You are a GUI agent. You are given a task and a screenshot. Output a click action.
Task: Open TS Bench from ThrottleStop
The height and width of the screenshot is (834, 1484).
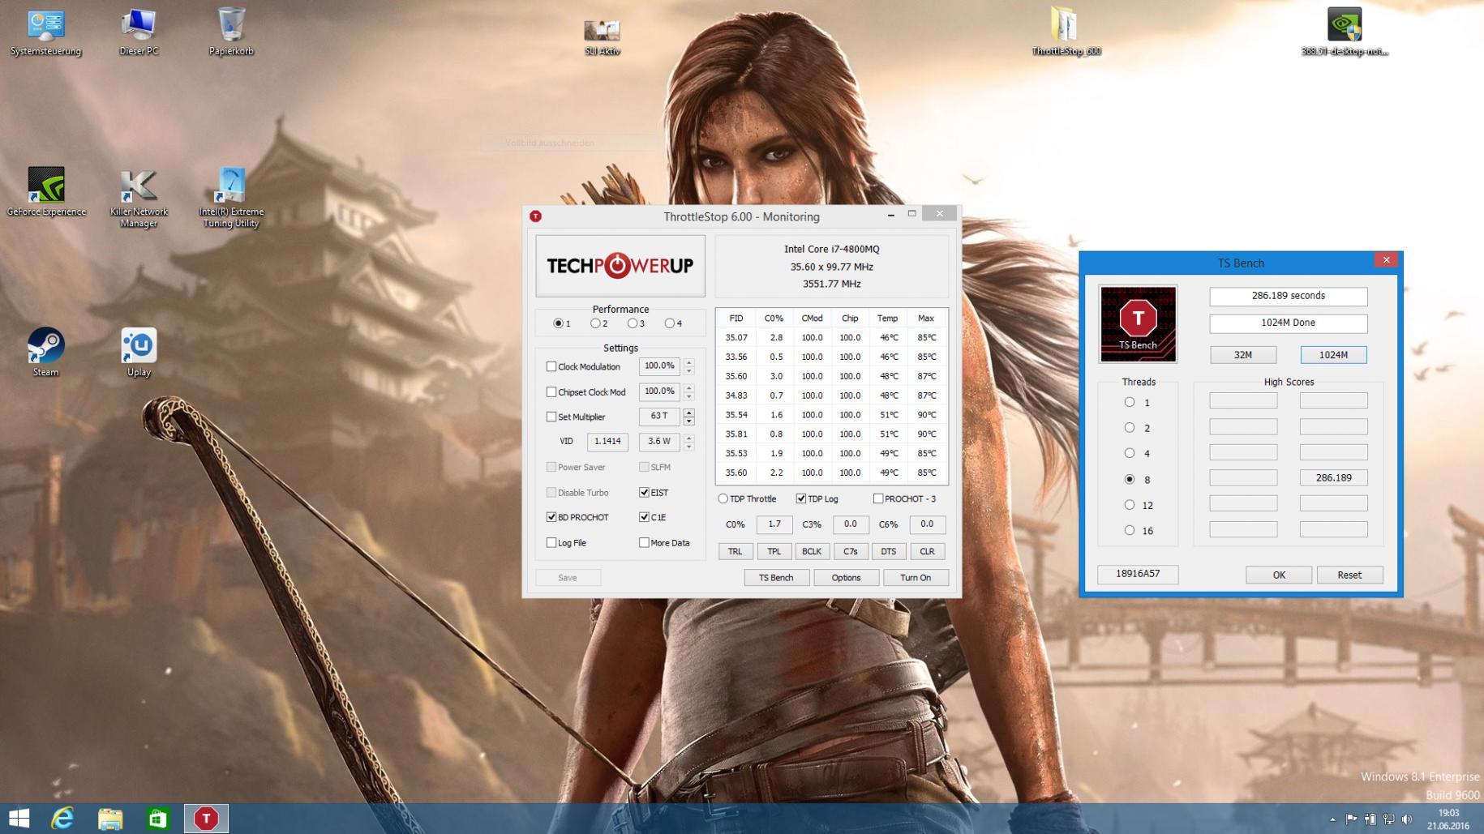pos(776,578)
